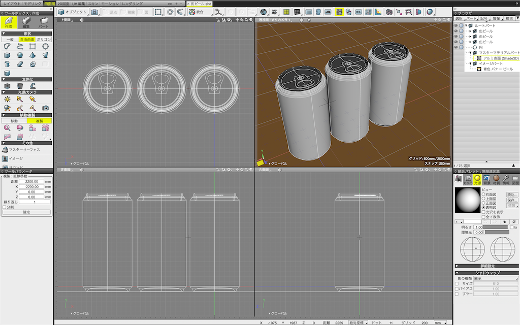This screenshot has width=520, height=325.
Task: Click the camera snapshot toolbar icon
Action: pos(94,12)
